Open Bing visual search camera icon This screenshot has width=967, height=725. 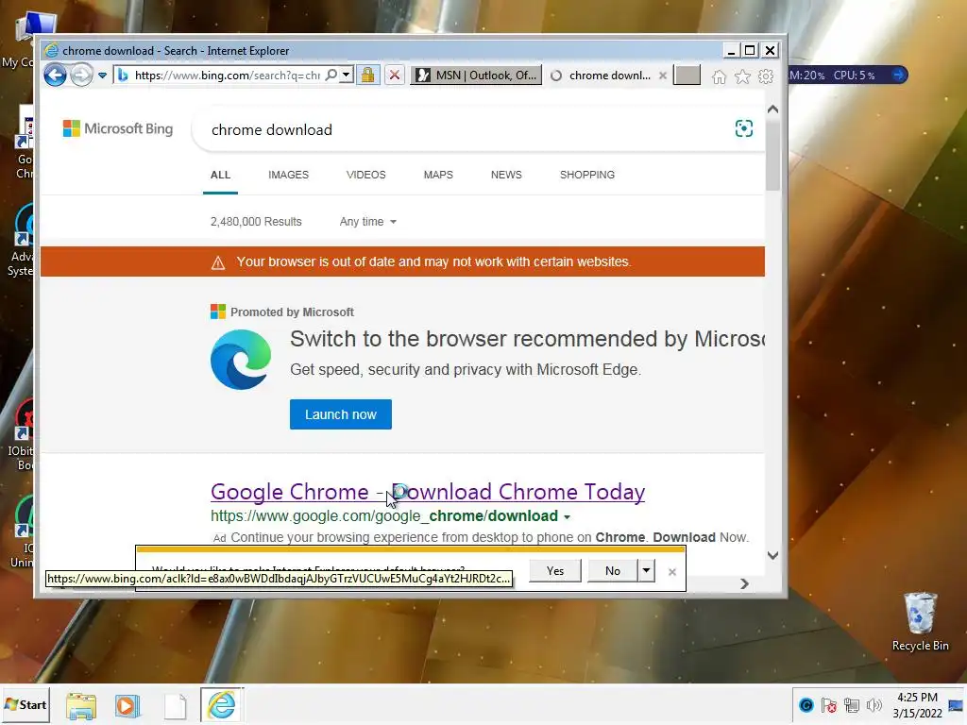pos(744,128)
